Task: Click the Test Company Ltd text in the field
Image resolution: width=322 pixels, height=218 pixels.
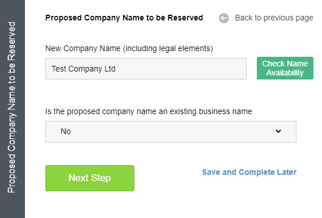Action: tap(83, 69)
